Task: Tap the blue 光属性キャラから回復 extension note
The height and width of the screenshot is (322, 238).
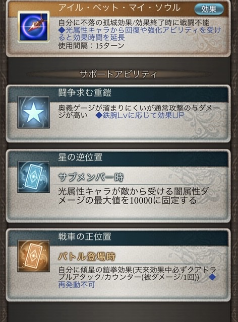Action: click(x=139, y=34)
